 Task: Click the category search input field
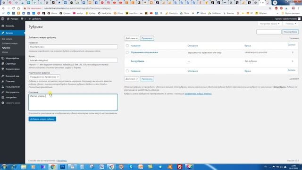pyautogui.click(x=268, y=32)
